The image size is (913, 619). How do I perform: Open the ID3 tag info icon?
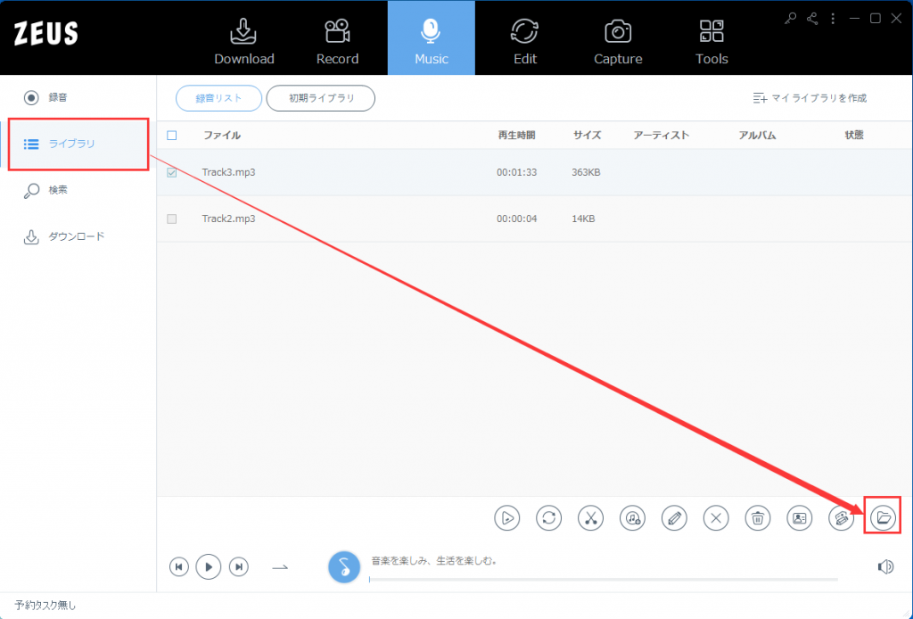[x=799, y=518]
